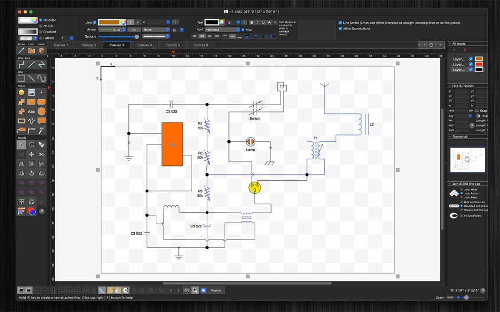The height and width of the screenshot is (312, 500).
Task: Switch to the Canvas 4 tab
Action: [x=145, y=45]
